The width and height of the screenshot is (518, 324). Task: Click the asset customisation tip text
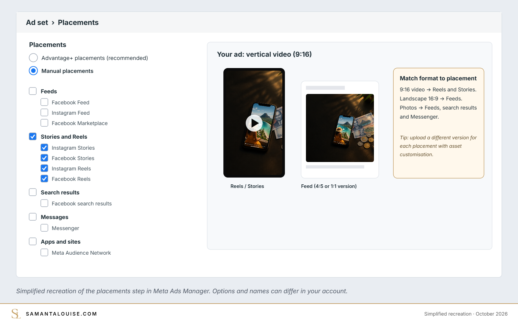(438, 146)
